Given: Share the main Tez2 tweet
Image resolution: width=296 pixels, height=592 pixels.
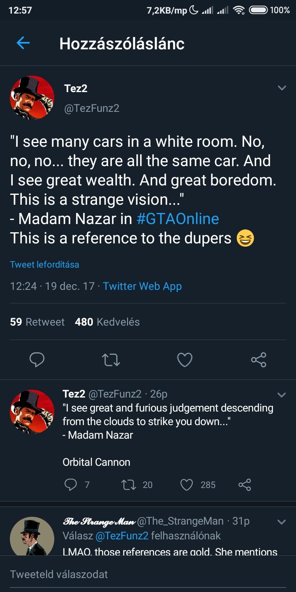Looking at the screenshot, I should tap(259, 360).
